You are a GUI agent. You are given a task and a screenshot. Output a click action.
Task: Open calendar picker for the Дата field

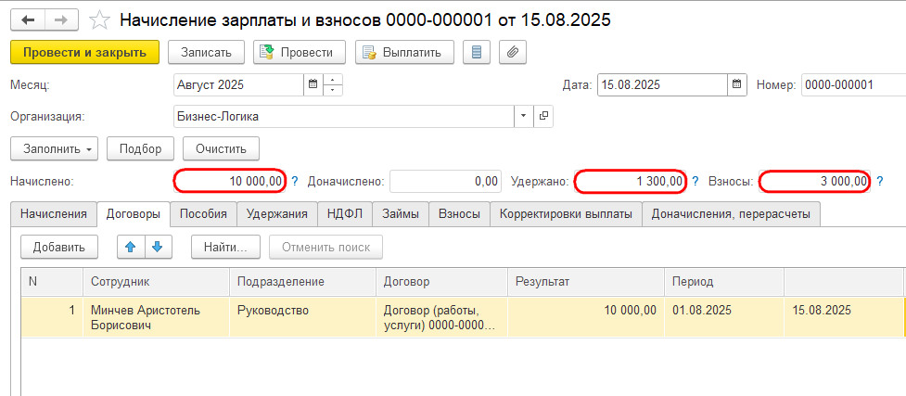[736, 85]
